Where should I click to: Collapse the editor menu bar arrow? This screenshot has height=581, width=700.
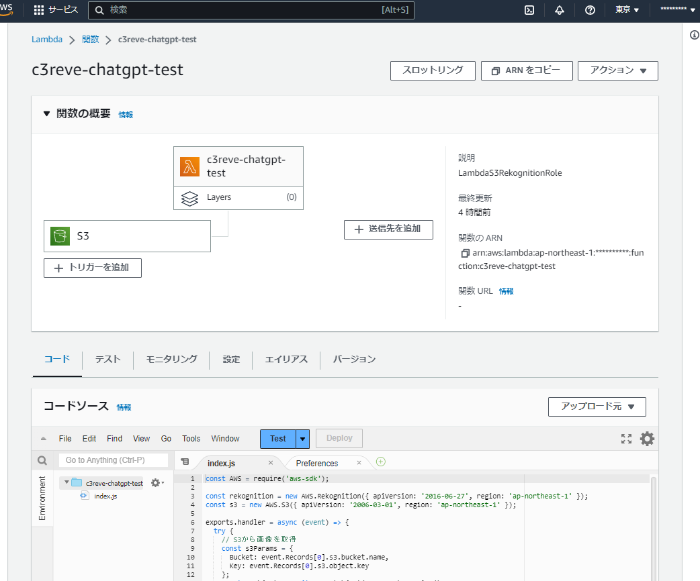pyautogui.click(x=43, y=439)
